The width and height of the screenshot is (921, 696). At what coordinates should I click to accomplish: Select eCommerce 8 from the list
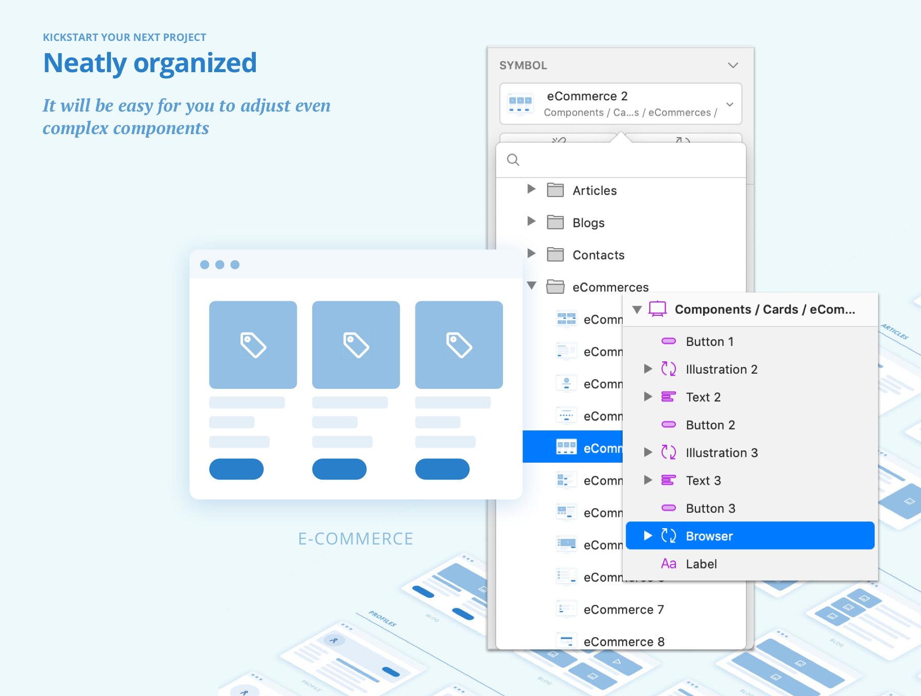[623, 641]
